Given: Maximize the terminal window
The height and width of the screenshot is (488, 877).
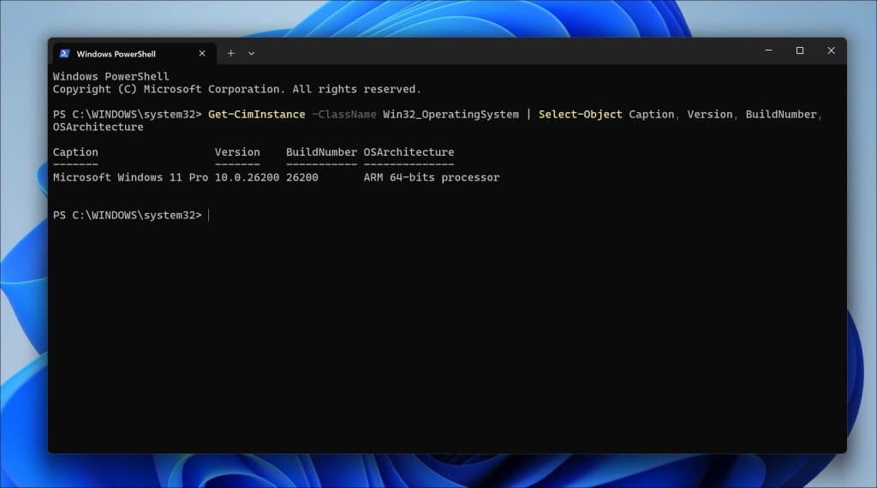Looking at the screenshot, I should coord(800,51).
